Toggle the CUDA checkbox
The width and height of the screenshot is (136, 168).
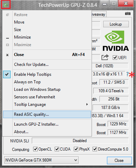57,149
